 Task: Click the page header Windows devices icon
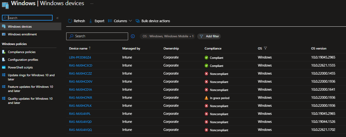pos(5,5)
